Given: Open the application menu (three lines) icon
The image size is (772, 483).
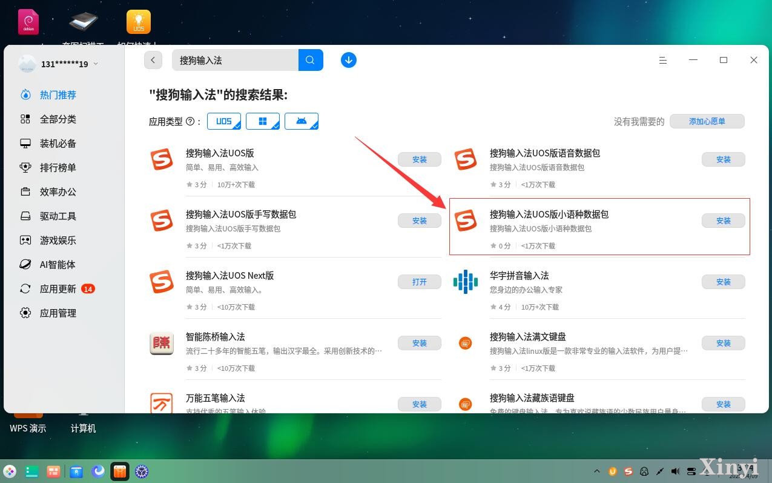Looking at the screenshot, I should click(x=663, y=60).
